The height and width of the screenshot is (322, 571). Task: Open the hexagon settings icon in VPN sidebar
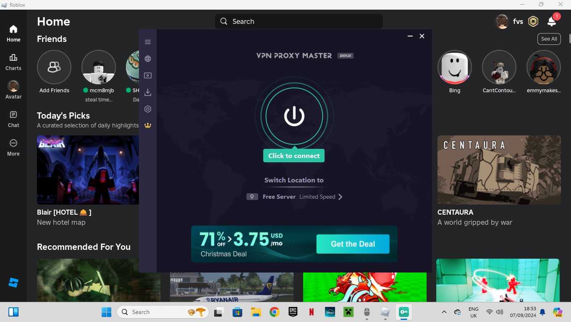coord(148,109)
